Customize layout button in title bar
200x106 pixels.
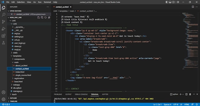[178, 2]
